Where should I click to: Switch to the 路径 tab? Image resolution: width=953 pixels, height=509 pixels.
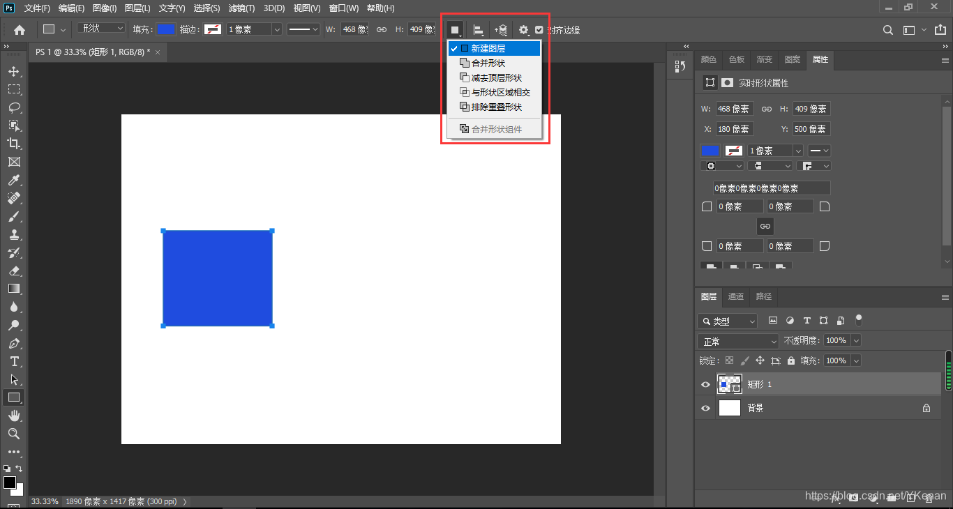[764, 296]
